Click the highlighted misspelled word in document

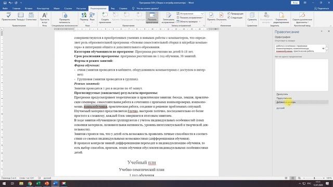point(96,106)
